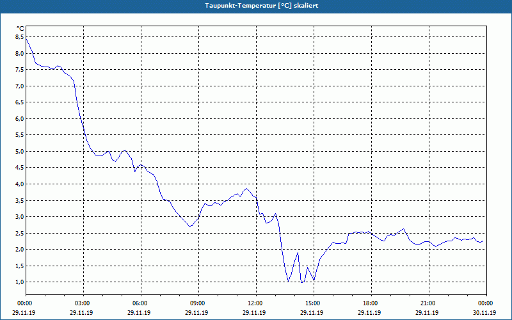Click the 09:00 time label
512x320 pixels.
pyautogui.click(x=198, y=303)
